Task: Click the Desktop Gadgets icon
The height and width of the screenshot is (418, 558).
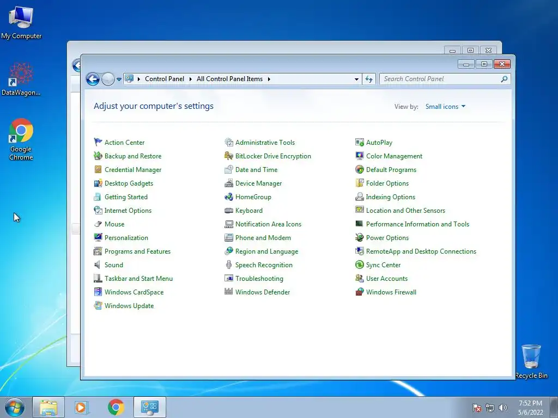Action: [98, 183]
